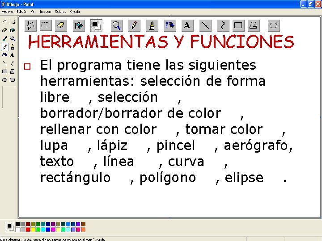Click the enlarged airbrush spray icon on the canvas
The height and width of the screenshot is (241, 322).
click(x=170, y=25)
